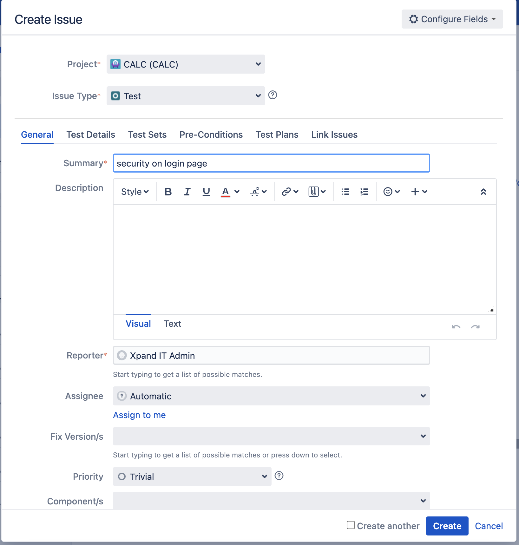This screenshot has width=519, height=545.
Task: Expand the Priority dropdown set to Trivial
Action: pyautogui.click(x=192, y=476)
